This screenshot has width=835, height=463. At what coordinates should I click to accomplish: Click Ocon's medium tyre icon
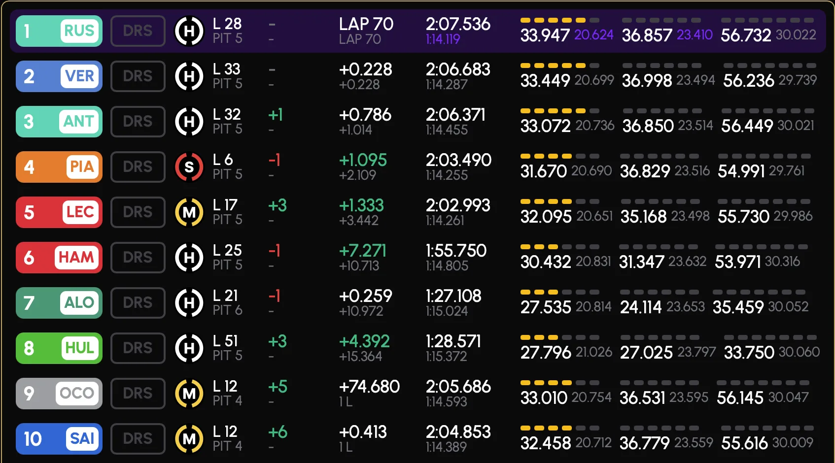click(x=189, y=394)
